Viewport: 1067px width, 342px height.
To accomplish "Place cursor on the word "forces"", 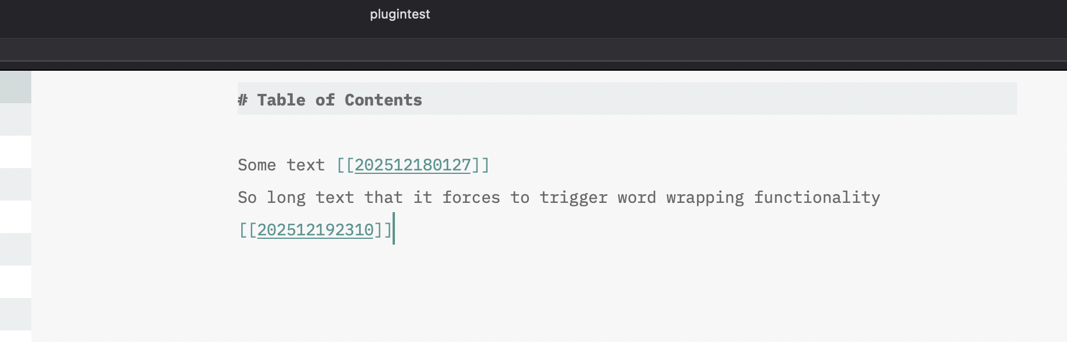I will pos(471,198).
